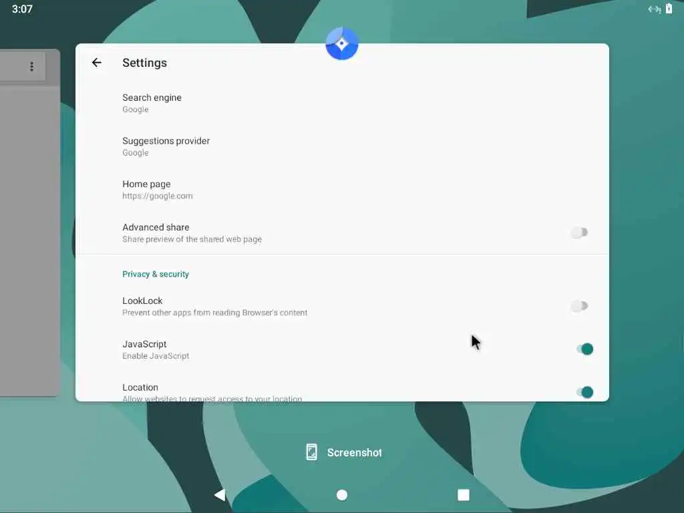Tap the browser app icon above the Settings card
Viewport: 684px width, 513px height.
(342, 43)
